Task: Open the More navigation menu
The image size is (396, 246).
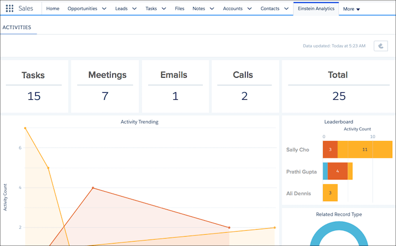Action: (x=351, y=9)
